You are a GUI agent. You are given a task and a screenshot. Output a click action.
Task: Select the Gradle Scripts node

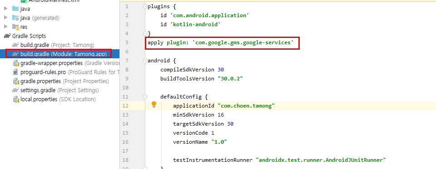(29, 36)
